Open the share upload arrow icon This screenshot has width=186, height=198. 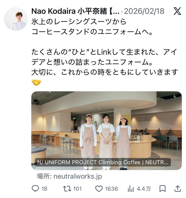(x=178, y=189)
